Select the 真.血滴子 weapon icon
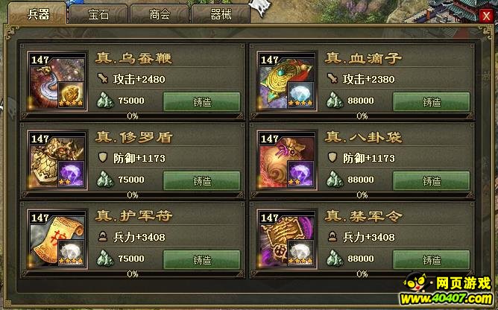 tap(287, 82)
